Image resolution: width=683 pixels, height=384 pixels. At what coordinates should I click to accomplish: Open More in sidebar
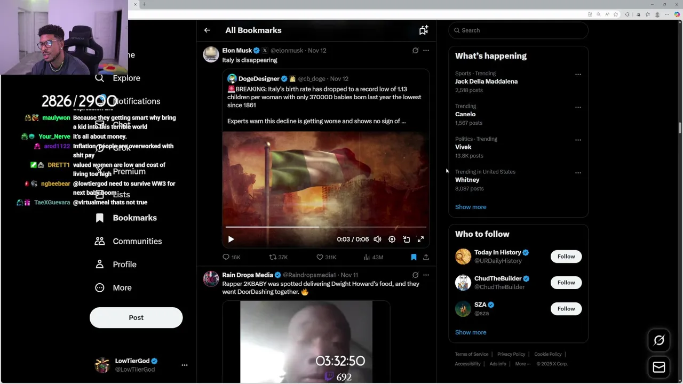coord(113,287)
